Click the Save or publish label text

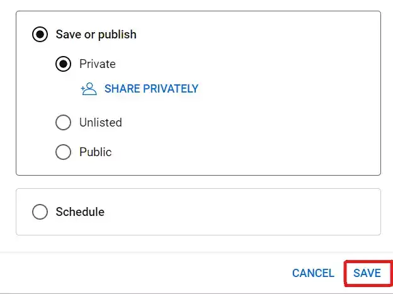pyautogui.click(x=96, y=35)
